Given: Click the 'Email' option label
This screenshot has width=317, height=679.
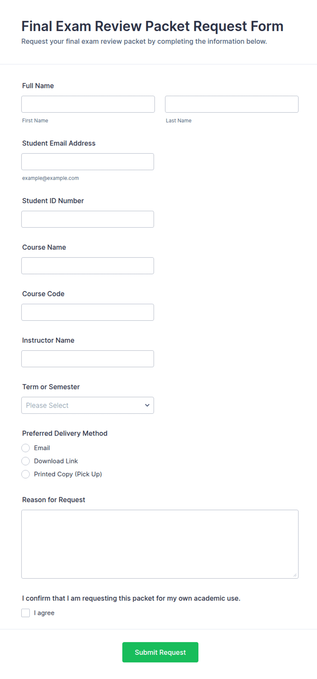Looking at the screenshot, I should tap(42, 448).
